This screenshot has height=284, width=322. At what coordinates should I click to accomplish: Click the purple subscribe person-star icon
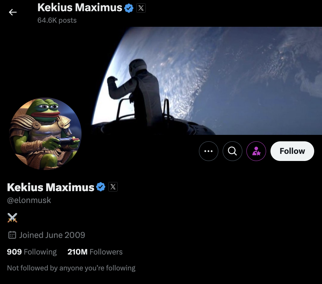[x=256, y=151]
